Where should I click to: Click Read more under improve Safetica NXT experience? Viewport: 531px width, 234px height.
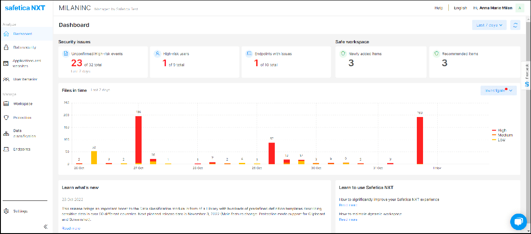point(348,205)
